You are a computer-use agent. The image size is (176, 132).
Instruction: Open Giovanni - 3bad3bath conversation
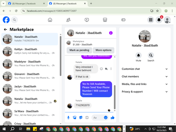click(30, 76)
